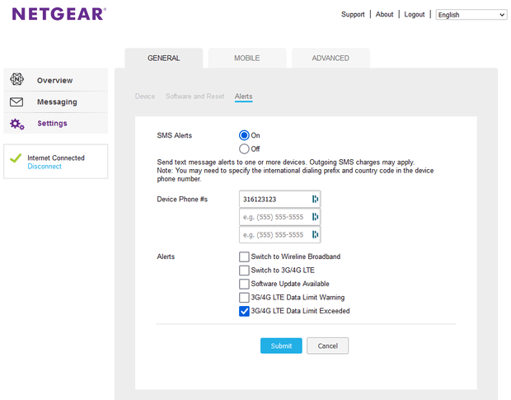511x400 pixels.
Task: Check 3G/4G LTE Data Limit Warning
Action: 244,297
